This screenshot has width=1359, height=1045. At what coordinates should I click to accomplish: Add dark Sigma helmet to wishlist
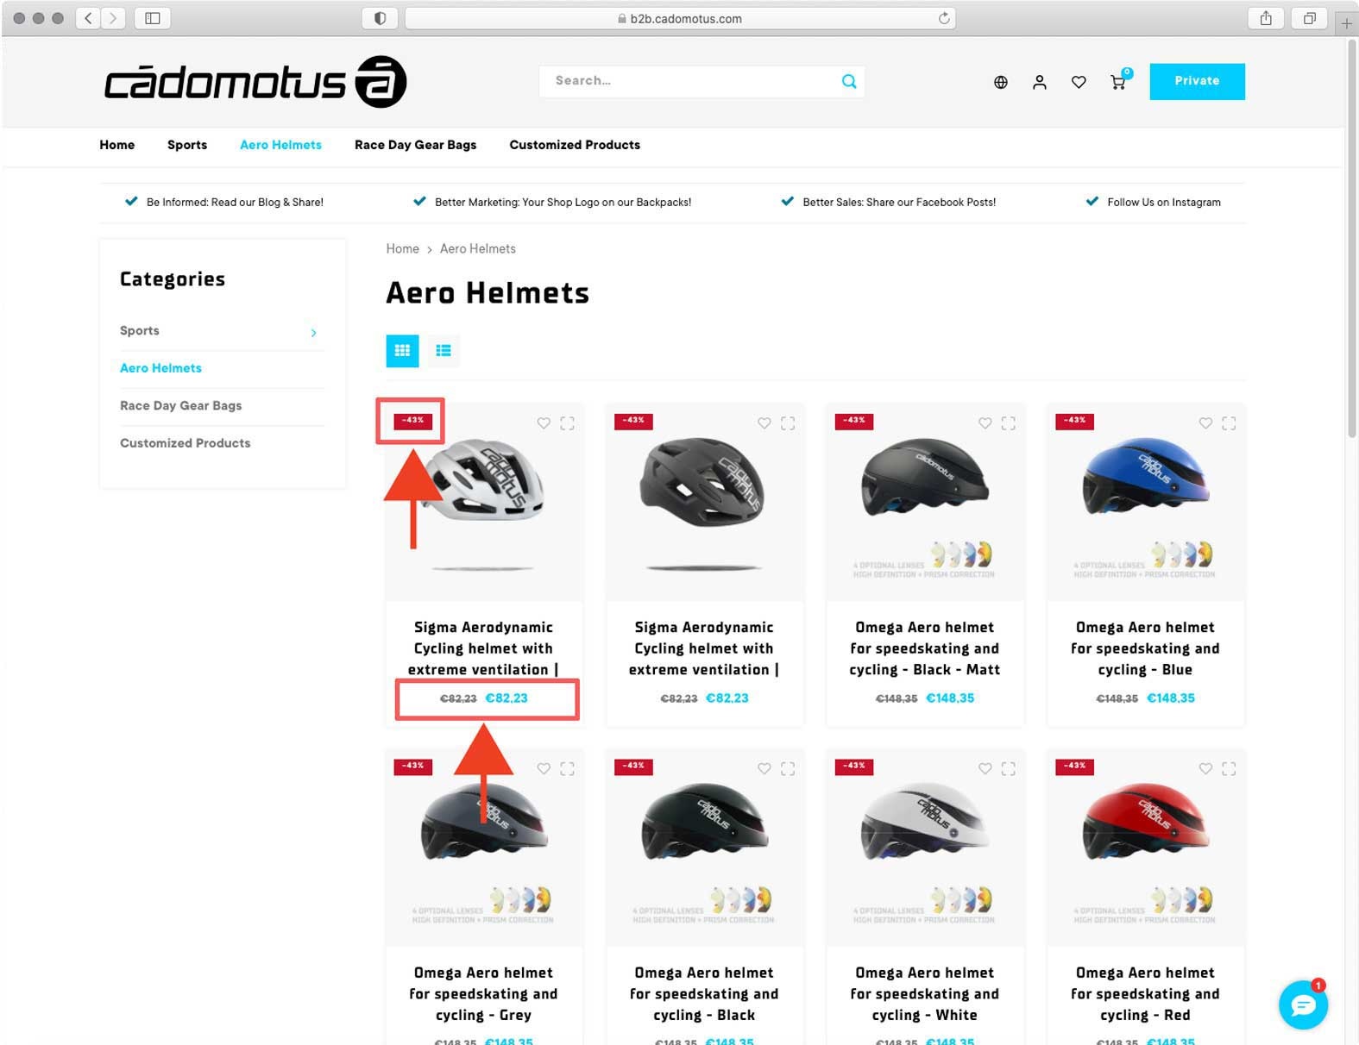pyautogui.click(x=764, y=423)
